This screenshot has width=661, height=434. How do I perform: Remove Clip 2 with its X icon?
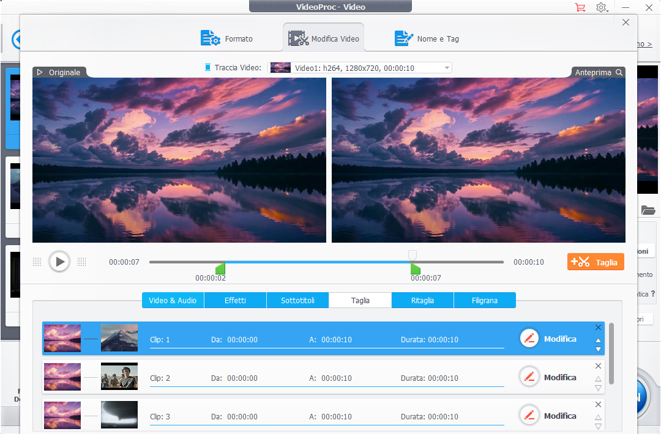pos(599,366)
